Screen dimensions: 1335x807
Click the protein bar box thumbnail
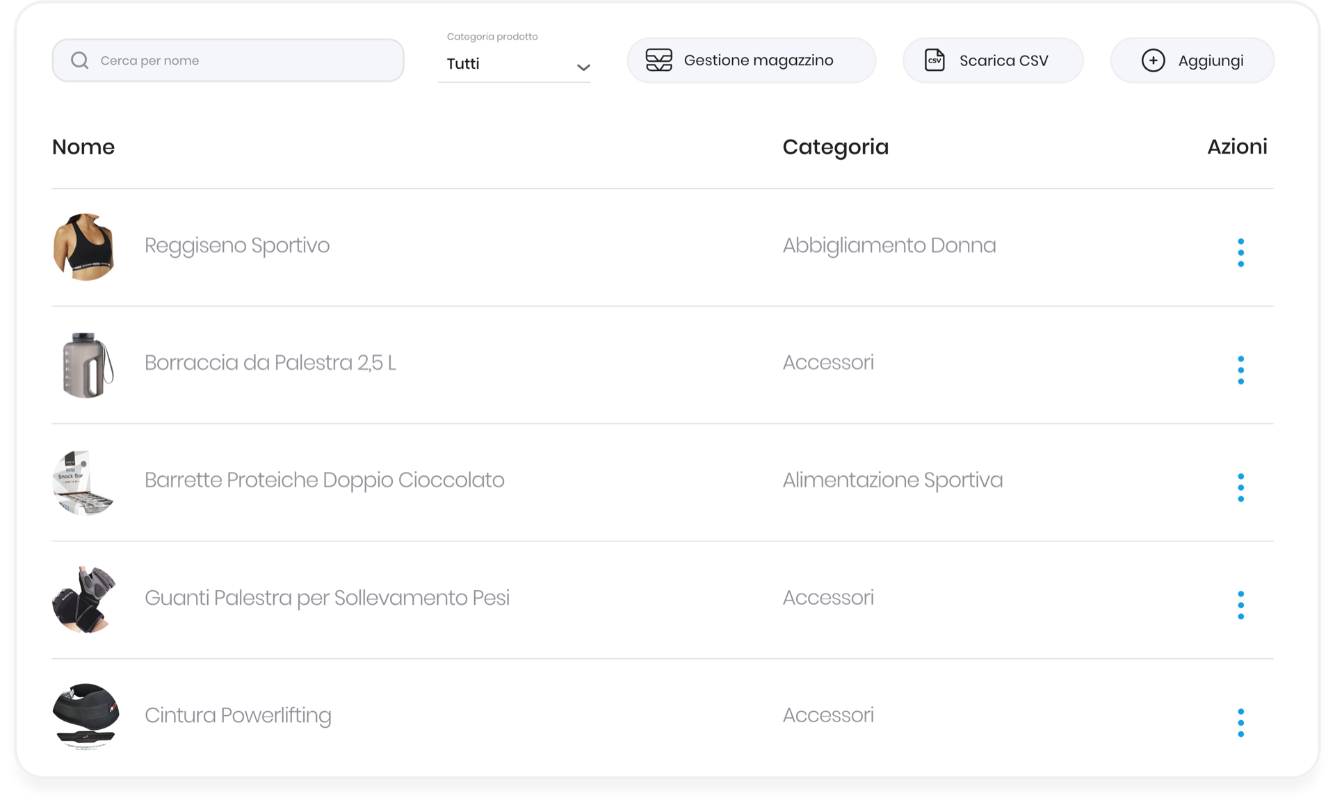[83, 482]
